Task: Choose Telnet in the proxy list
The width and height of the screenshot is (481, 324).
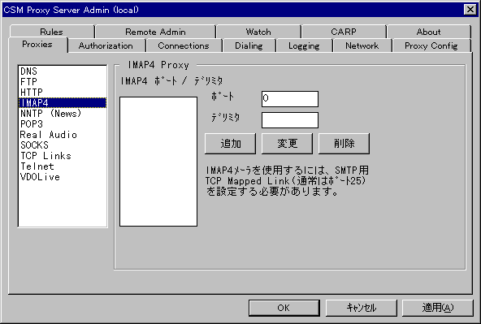Action: [63, 166]
